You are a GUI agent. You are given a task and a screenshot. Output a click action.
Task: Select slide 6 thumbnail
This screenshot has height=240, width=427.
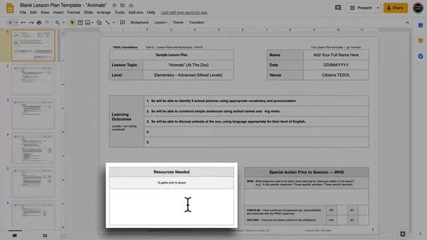click(x=33, y=215)
